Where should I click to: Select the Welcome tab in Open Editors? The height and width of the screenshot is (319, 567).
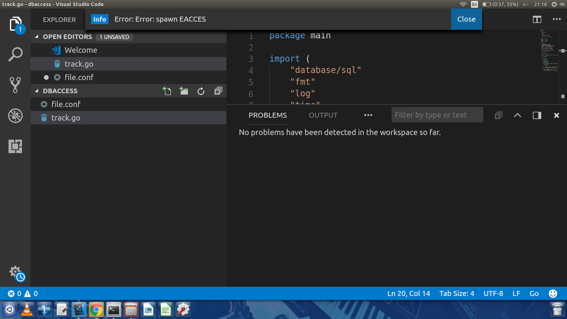click(128, 50)
